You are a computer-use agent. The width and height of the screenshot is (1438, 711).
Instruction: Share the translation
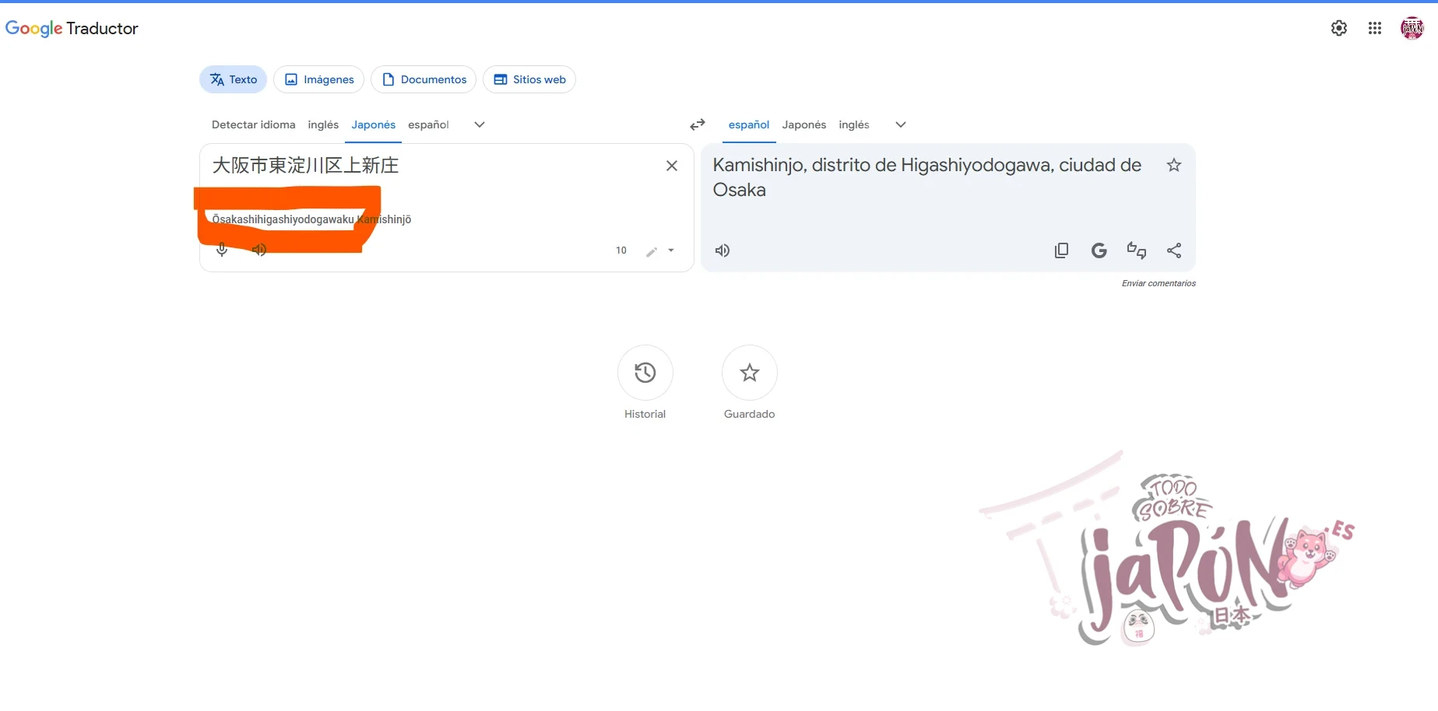(1174, 250)
